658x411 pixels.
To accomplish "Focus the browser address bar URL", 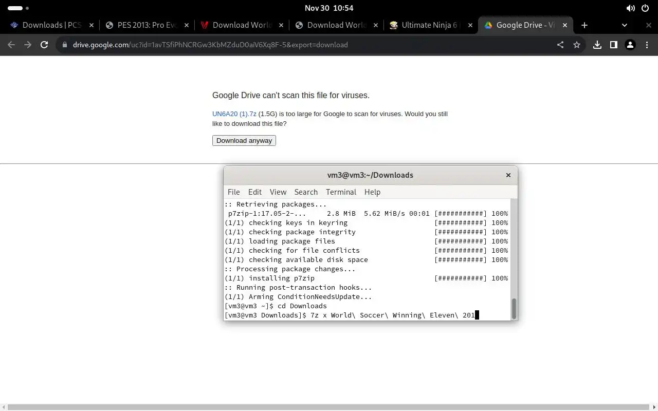I will (210, 45).
